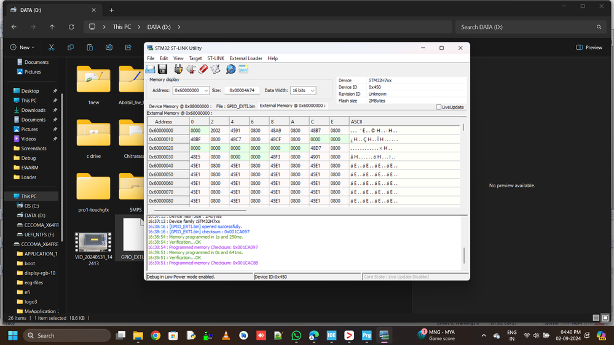This screenshot has width=614, height=345.
Task: Click the Cut scissors icon in Explorer
Action: (51, 47)
